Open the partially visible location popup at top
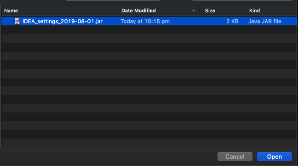Image resolution: width=298 pixels, height=166 pixels. point(113,0)
